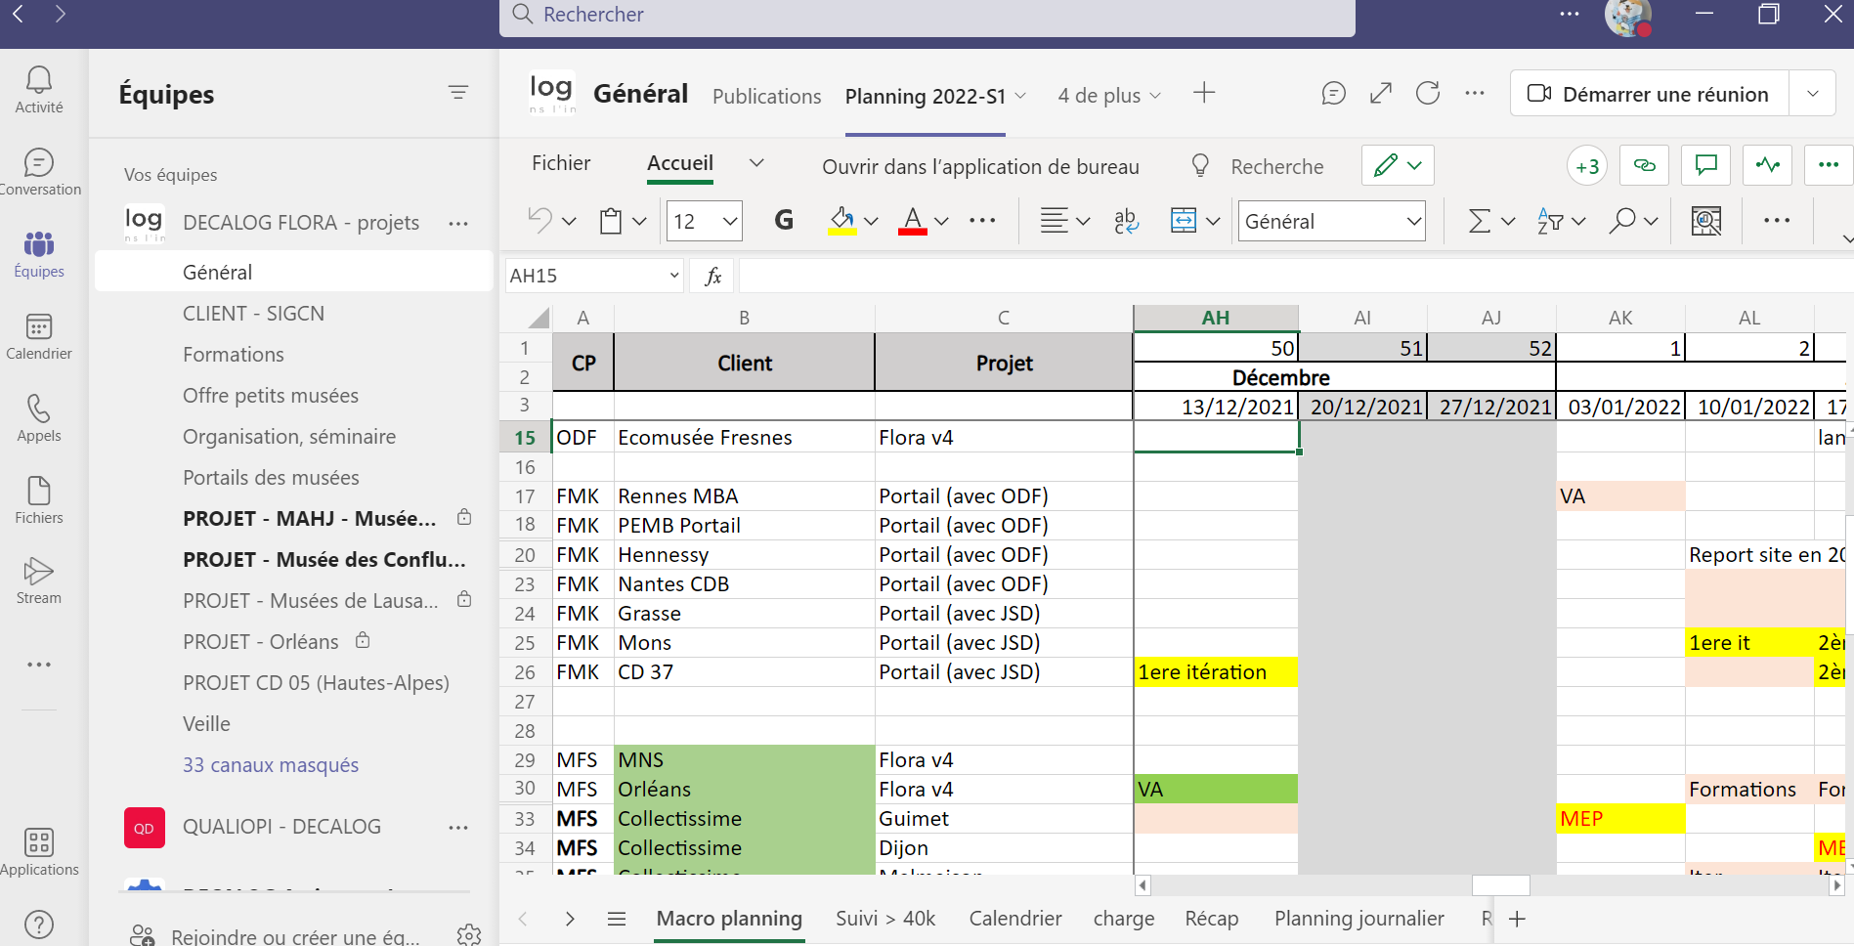Image resolution: width=1854 pixels, height=946 pixels.
Task: Select column AH header
Action: point(1216,318)
